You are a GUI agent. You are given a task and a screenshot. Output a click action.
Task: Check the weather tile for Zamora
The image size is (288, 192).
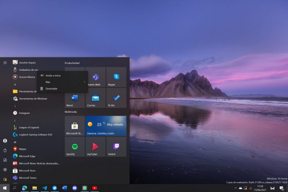click(x=106, y=125)
